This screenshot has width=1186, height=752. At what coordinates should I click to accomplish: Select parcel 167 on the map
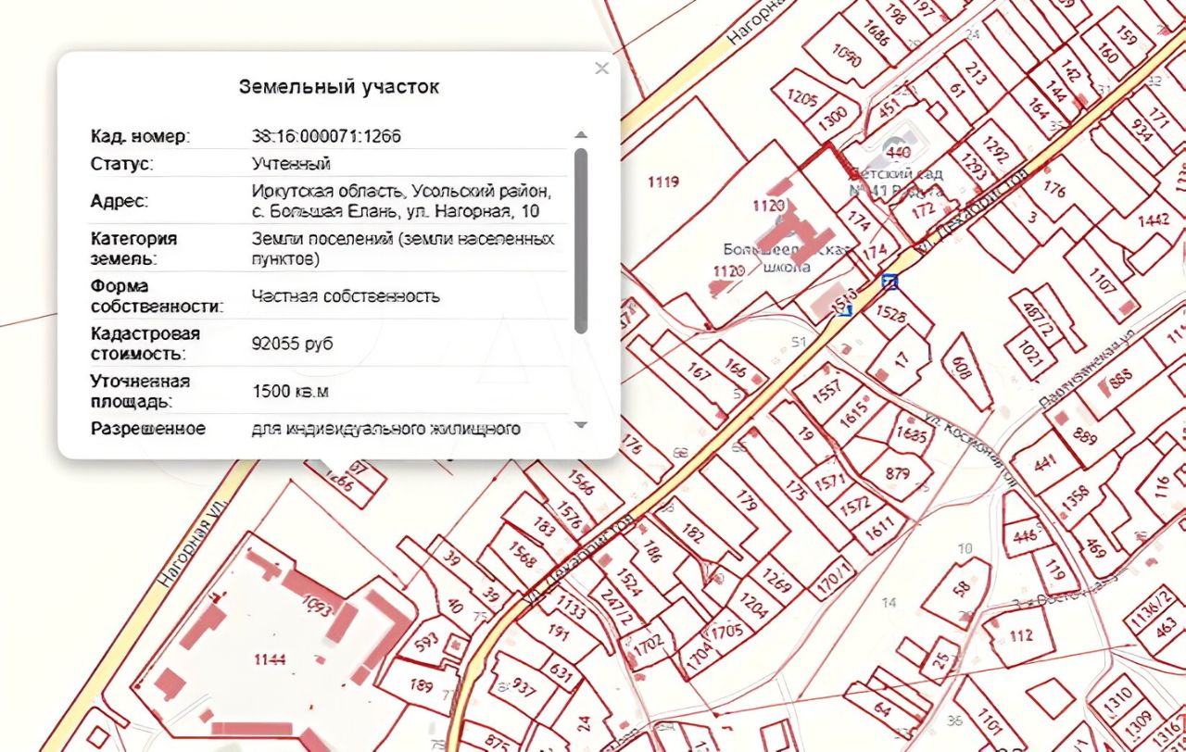coord(700,373)
